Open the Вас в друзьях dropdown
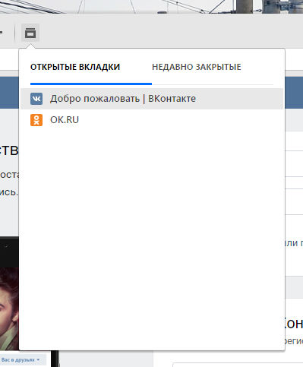303x367 pixels. (21, 359)
